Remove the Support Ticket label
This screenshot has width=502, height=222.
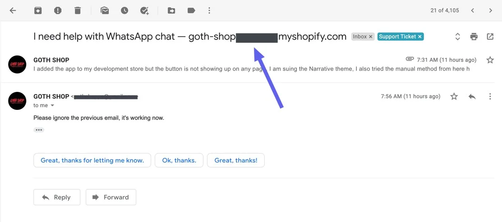(419, 37)
